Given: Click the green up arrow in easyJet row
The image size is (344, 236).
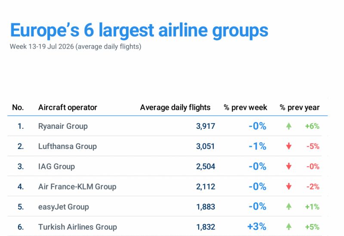Looking at the screenshot, I should [x=289, y=207].
